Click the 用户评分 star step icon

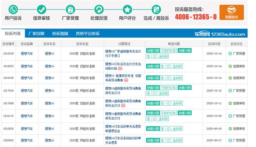[x=127, y=9]
